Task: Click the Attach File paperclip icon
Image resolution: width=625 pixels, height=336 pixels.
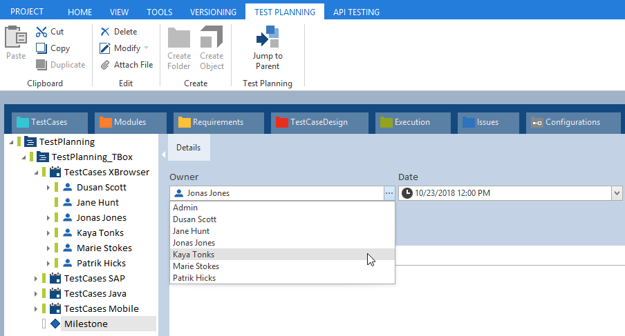Action: pyautogui.click(x=105, y=65)
